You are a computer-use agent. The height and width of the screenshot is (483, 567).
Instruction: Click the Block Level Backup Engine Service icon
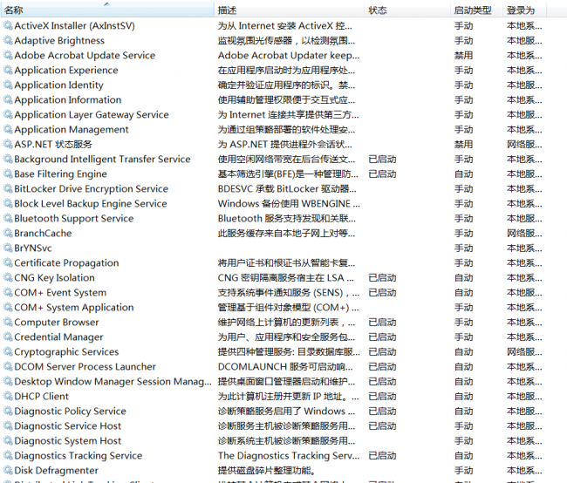pyautogui.click(x=8, y=203)
